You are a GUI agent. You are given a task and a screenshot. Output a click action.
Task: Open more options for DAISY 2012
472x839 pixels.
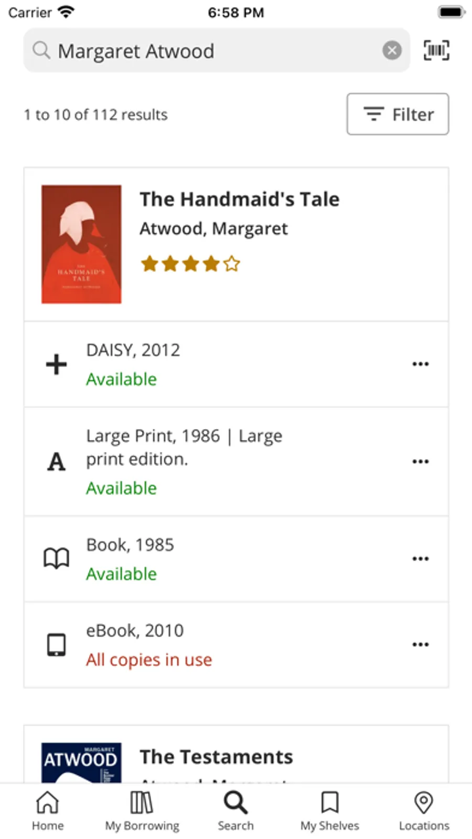pos(420,364)
